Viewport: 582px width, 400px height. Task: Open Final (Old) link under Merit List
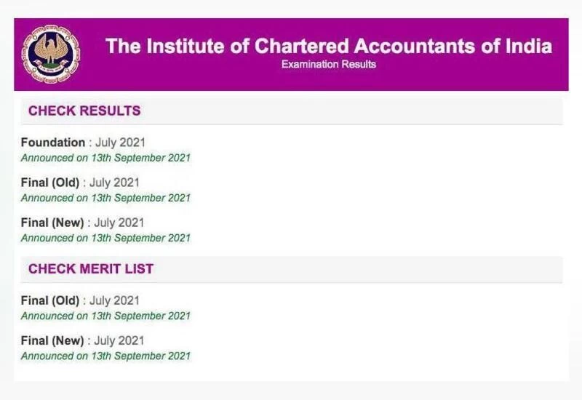click(x=50, y=300)
